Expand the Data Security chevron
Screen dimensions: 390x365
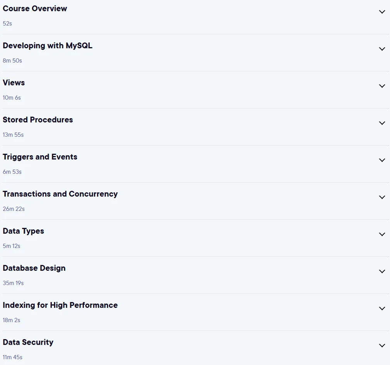coord(382,345)
